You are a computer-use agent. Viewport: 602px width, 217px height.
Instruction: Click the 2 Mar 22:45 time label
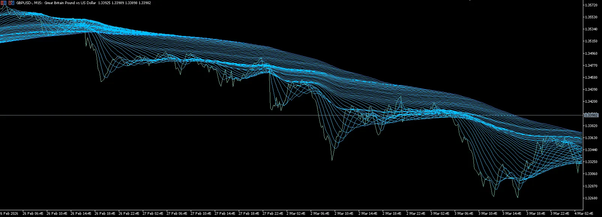pyautogui.click(x=416, y=214)
